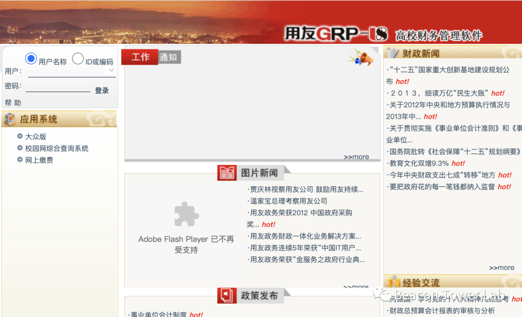This screenshot has width=522, height=317.
Task: Switch to the 通知 tab
Action: click(170, 57)
